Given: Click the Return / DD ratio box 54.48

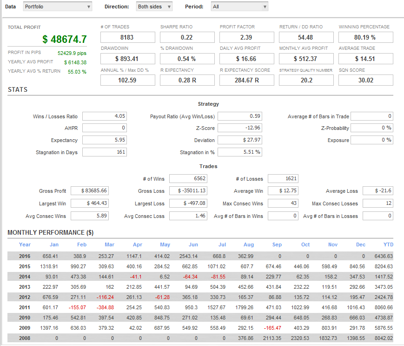Looking at the screenshot, I should [306, 37].
